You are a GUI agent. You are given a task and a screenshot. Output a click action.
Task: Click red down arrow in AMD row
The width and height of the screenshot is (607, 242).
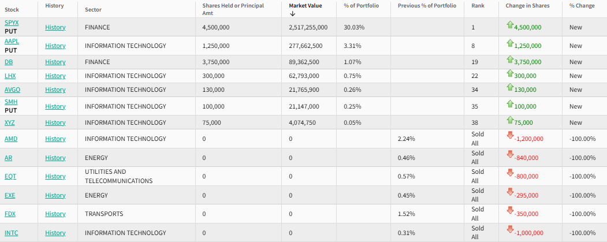(x=510, y=135)
